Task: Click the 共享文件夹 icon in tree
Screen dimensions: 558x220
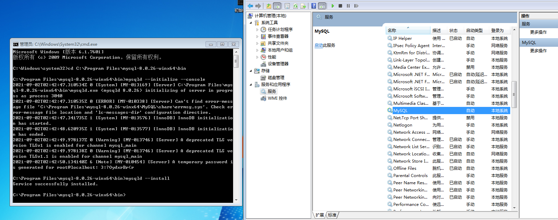Action: tap(263, 43)
